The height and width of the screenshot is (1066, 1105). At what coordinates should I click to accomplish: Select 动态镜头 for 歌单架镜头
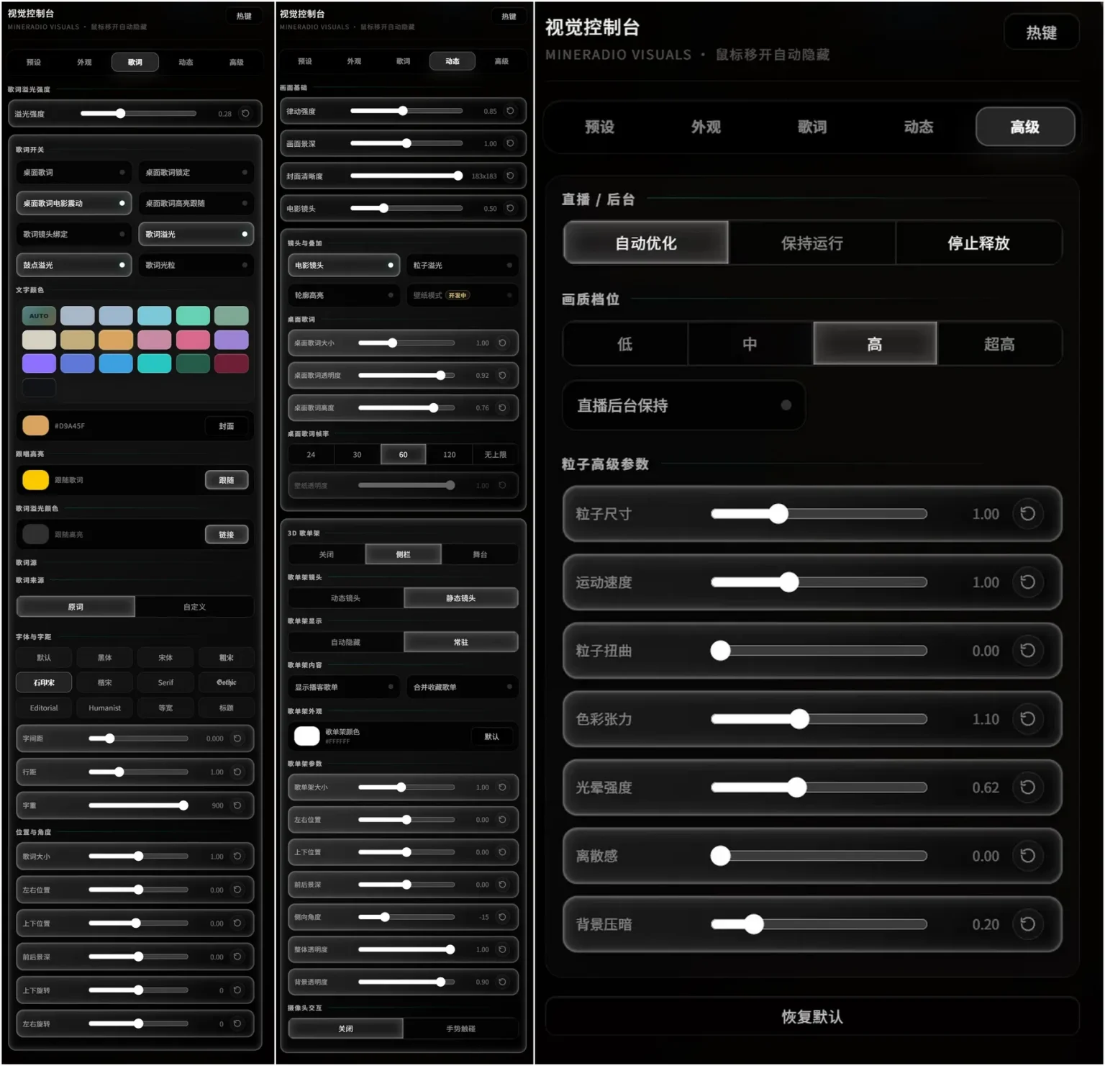click(345, 598)
